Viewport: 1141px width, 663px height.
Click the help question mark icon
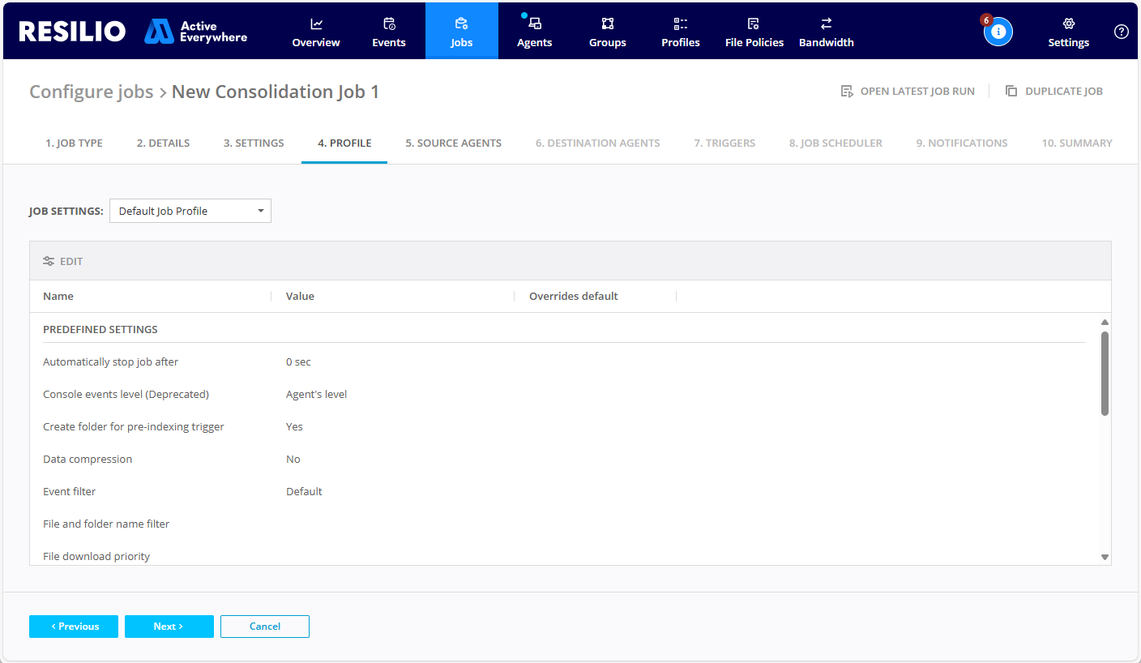coord(1121,32)
